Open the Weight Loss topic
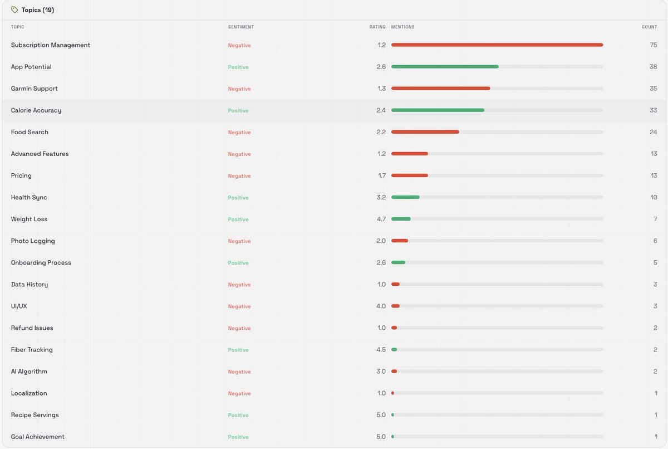668x449 pixels. coord(30,219)
